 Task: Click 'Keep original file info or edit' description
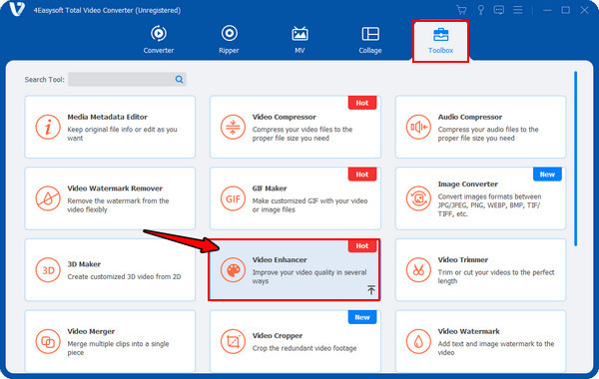[122, 134]
